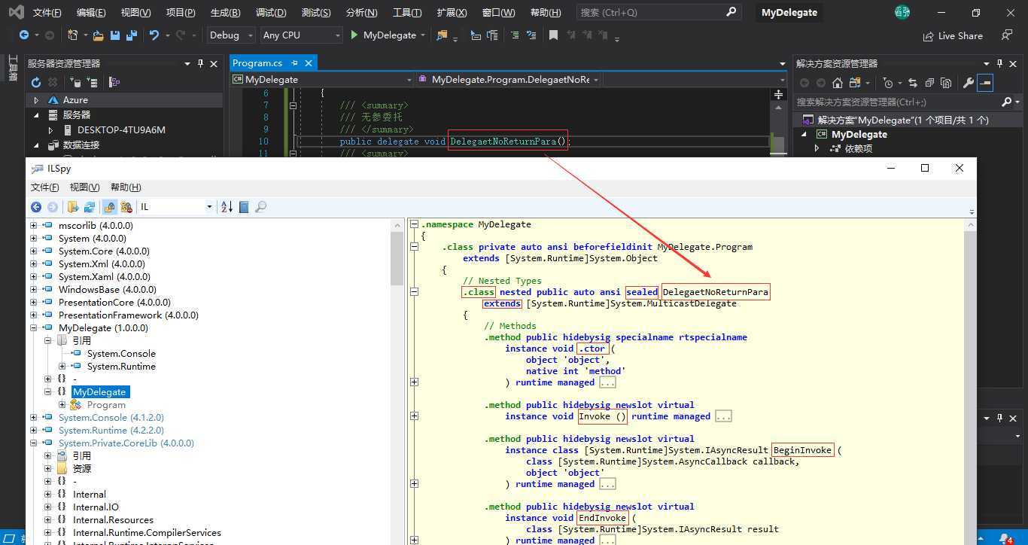Viewport: 1028px width, 545px height.
Task: Close the Program.cs tab
Action: coord(309,63)
